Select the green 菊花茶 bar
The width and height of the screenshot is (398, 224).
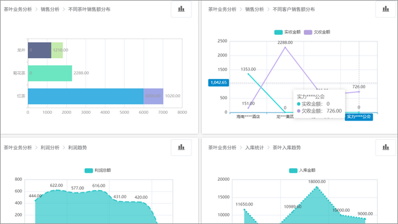click(50, 73)
